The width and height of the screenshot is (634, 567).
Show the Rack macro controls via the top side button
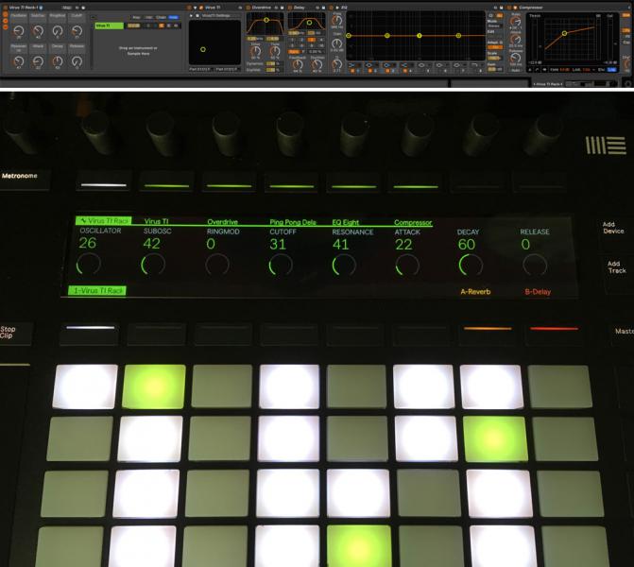[6, 14]
